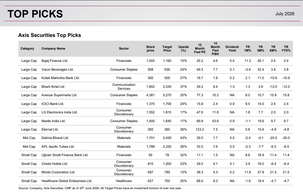The height and width of the screenshot is (195, 303).
Task: Click the Upside (%) column header
Action: pos(183,49)
